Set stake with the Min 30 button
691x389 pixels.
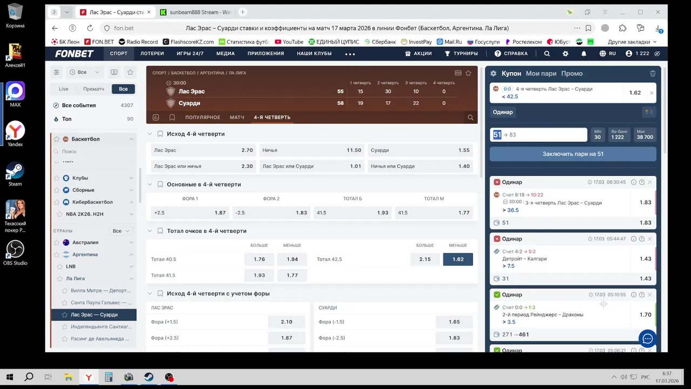598,135
